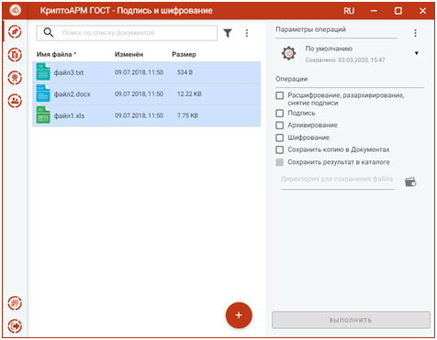
Task: Click the document search field
Action: click(x=127, y=33)
